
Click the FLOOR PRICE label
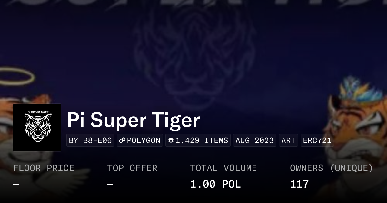[44, 168]
